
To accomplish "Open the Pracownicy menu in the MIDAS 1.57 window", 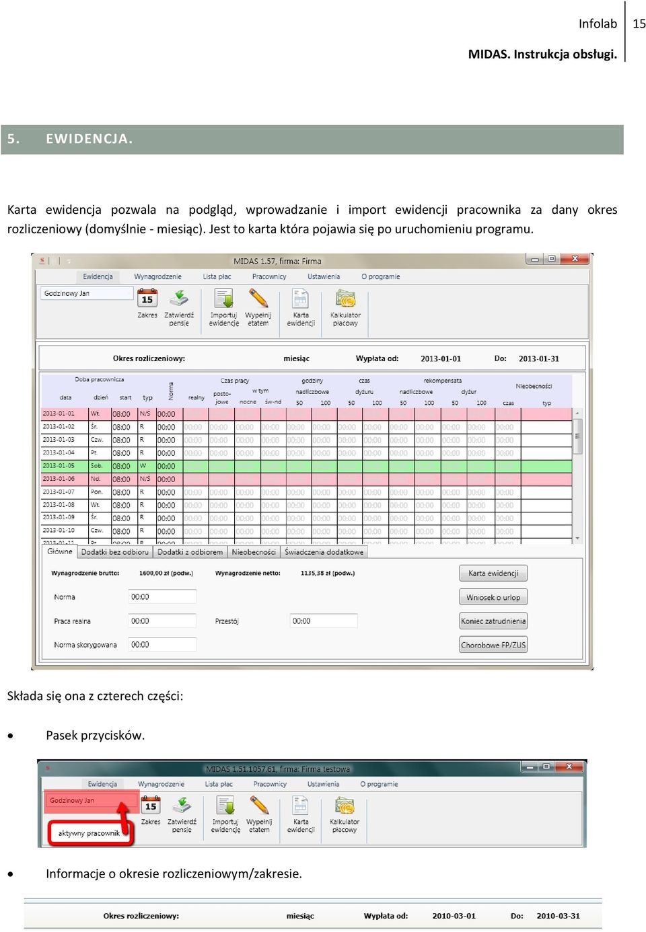I will click(269, 276).
